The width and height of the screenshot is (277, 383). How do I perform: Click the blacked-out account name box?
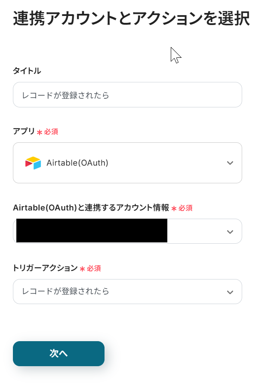[92, 231]
